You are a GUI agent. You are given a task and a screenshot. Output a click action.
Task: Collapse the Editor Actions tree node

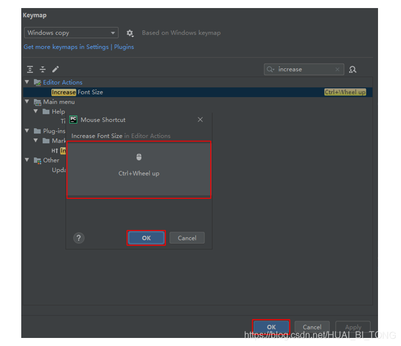[27, 82]
